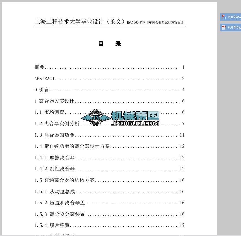Click the 目录 heading
The width and height of the screenshot is (241, 236).
pyautogui.click(x=110, y=44)
